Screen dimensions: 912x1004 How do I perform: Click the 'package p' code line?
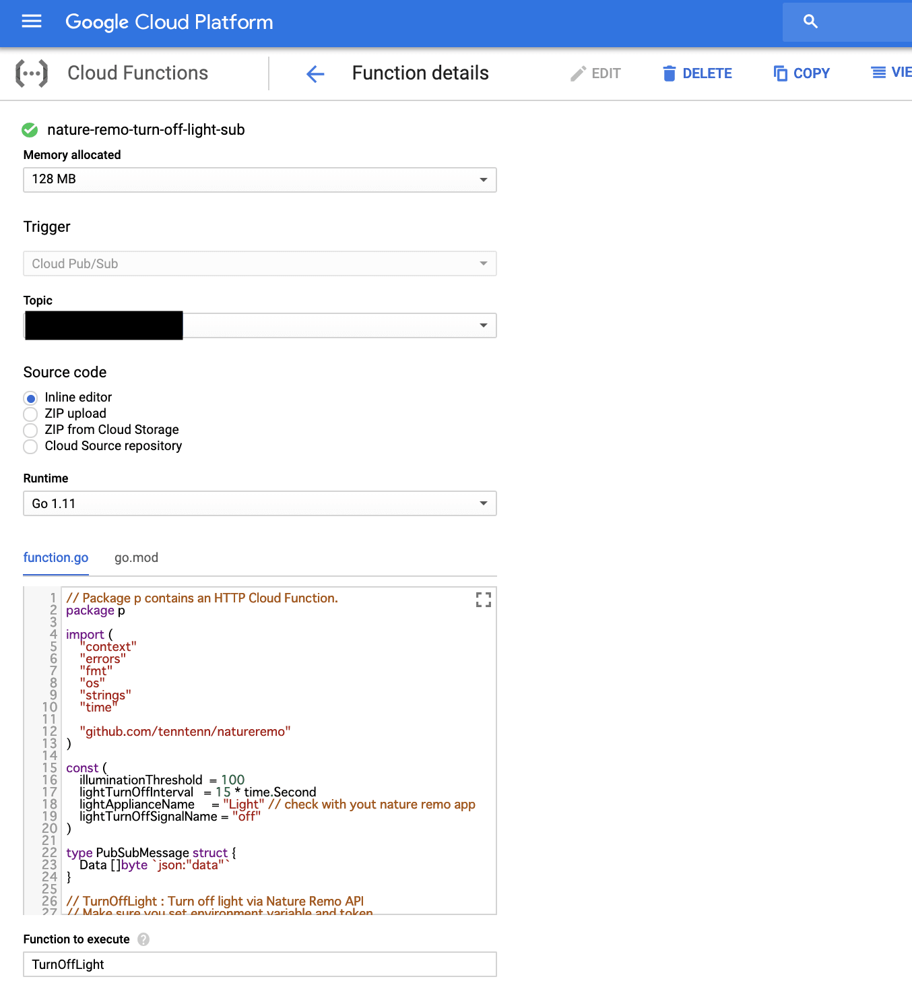click(x=96, y=610)
